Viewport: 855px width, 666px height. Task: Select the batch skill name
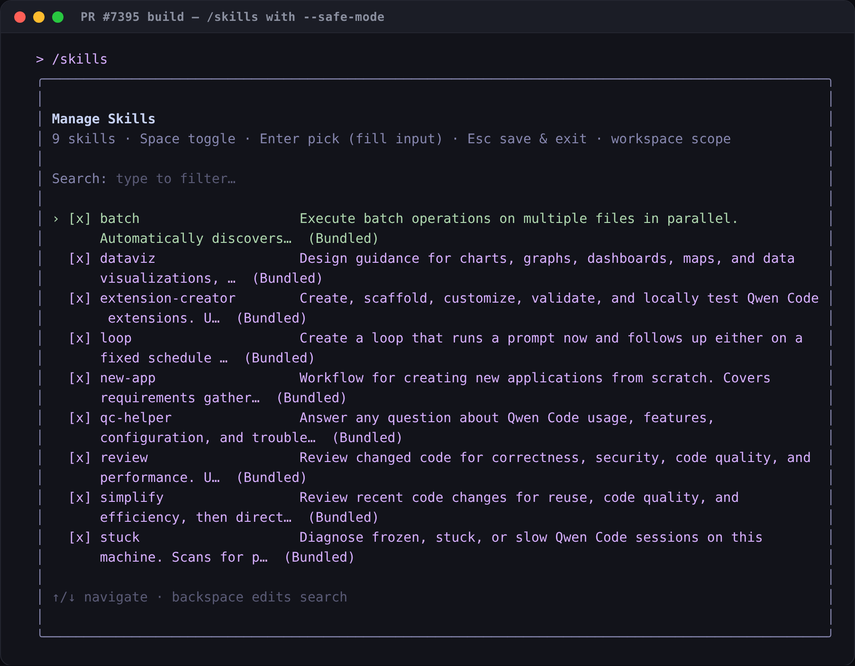(x=120, y=219)
